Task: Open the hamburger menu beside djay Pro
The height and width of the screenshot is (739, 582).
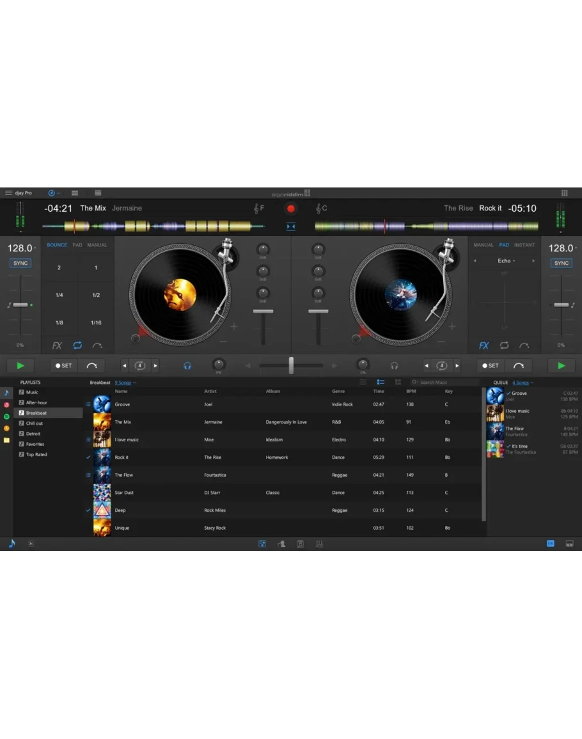Action: pyautogui.click(x=8, y=193)
